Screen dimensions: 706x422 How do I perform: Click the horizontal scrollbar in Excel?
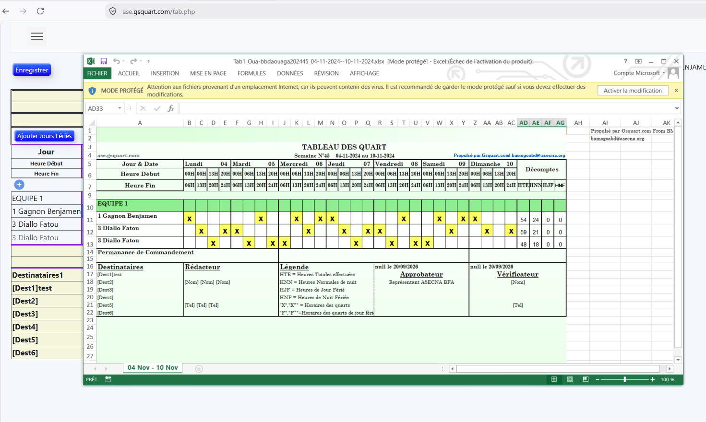(x=558, y=369)
